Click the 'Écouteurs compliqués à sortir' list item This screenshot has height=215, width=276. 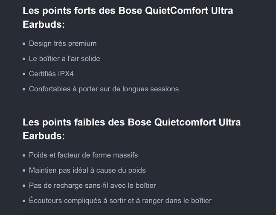coord(120,201)
